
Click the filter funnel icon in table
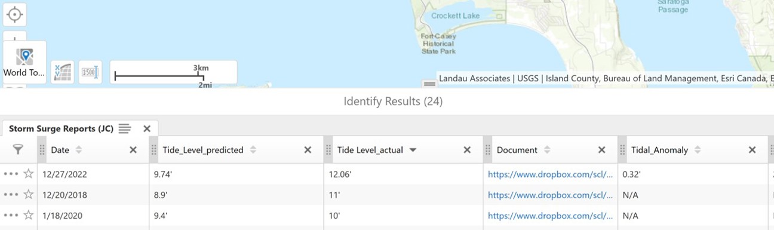18,150
